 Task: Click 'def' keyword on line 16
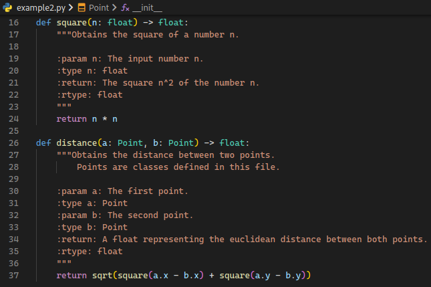pos(43,23)
